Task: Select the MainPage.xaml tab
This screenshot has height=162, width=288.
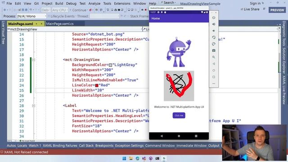Action: coord(21,24)
